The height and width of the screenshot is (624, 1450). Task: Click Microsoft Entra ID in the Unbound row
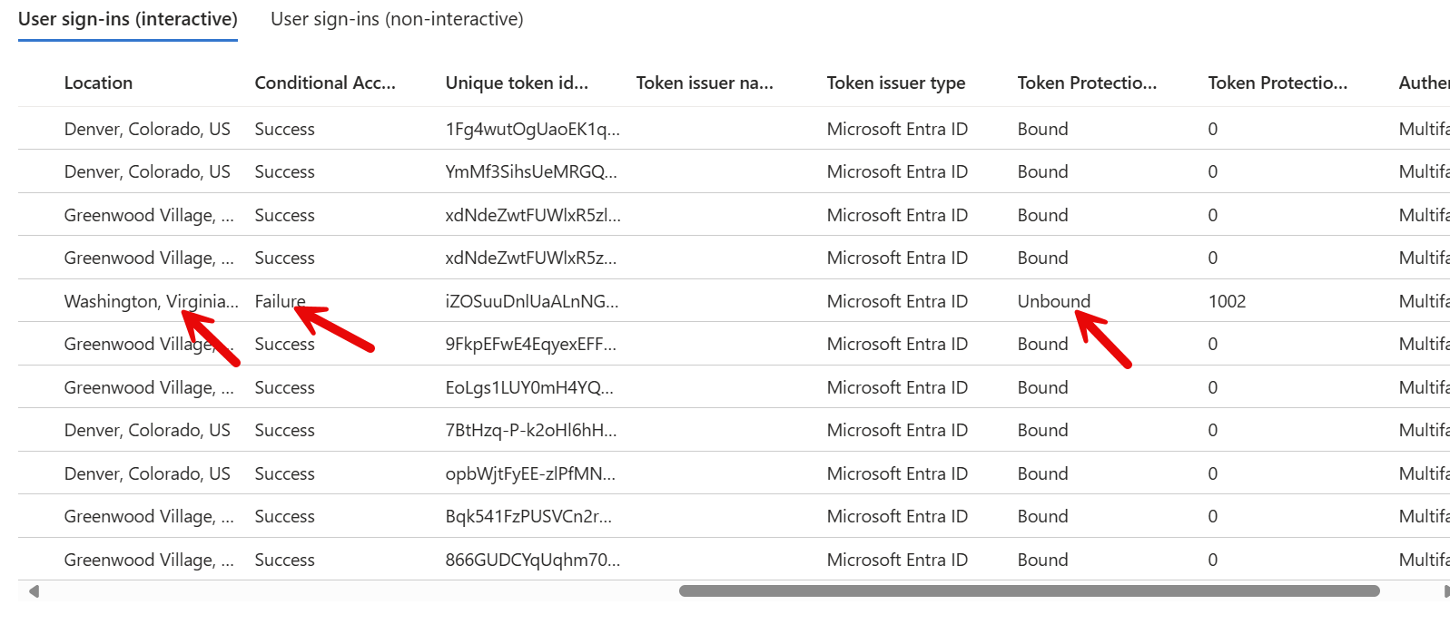(x=897, y=301)
